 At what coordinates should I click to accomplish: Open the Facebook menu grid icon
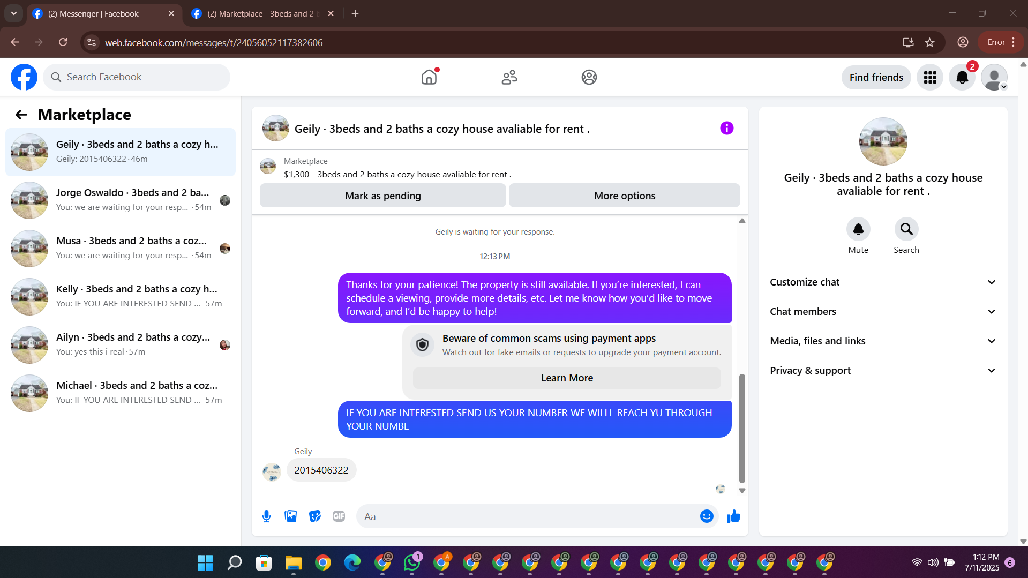coord(930,78)
